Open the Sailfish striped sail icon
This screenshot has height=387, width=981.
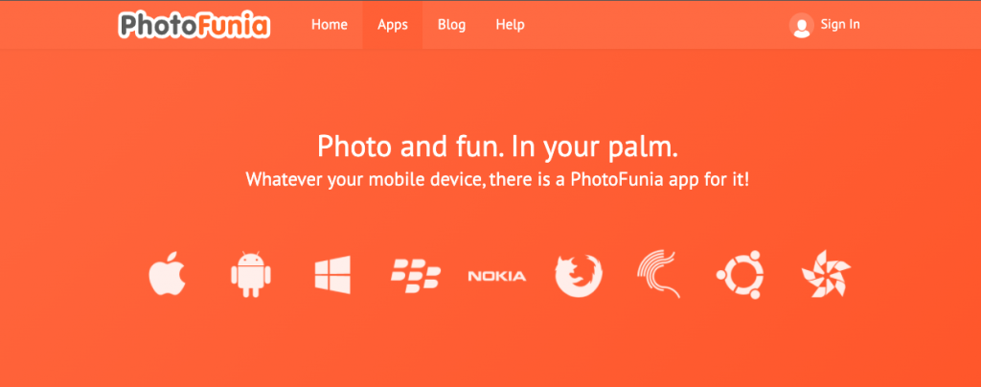658,274
